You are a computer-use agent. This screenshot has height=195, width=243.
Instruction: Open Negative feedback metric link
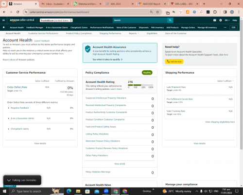(19, 108)
